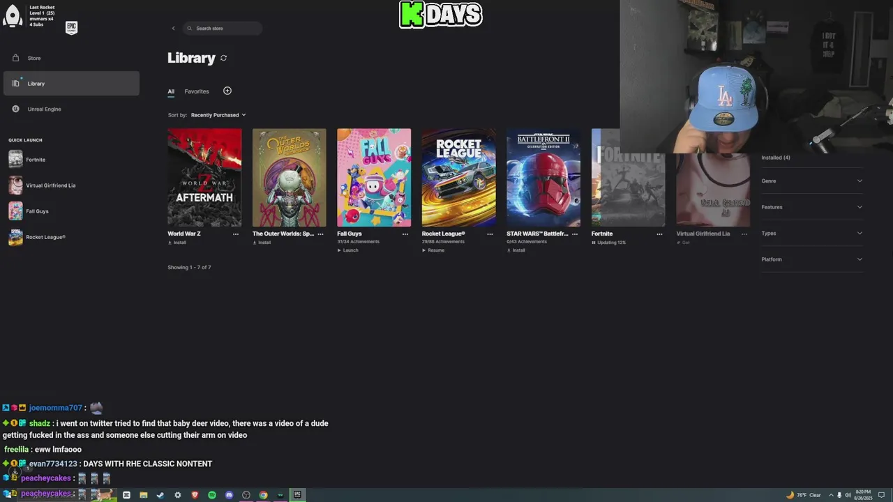Open Fall Guys three-dot menu

(x=405, y=234)
